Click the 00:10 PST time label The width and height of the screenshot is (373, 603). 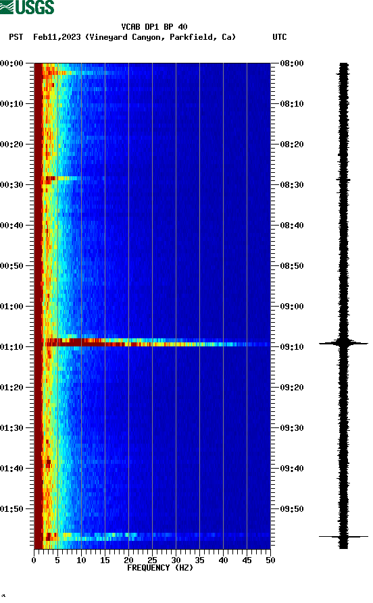(11, 104)
